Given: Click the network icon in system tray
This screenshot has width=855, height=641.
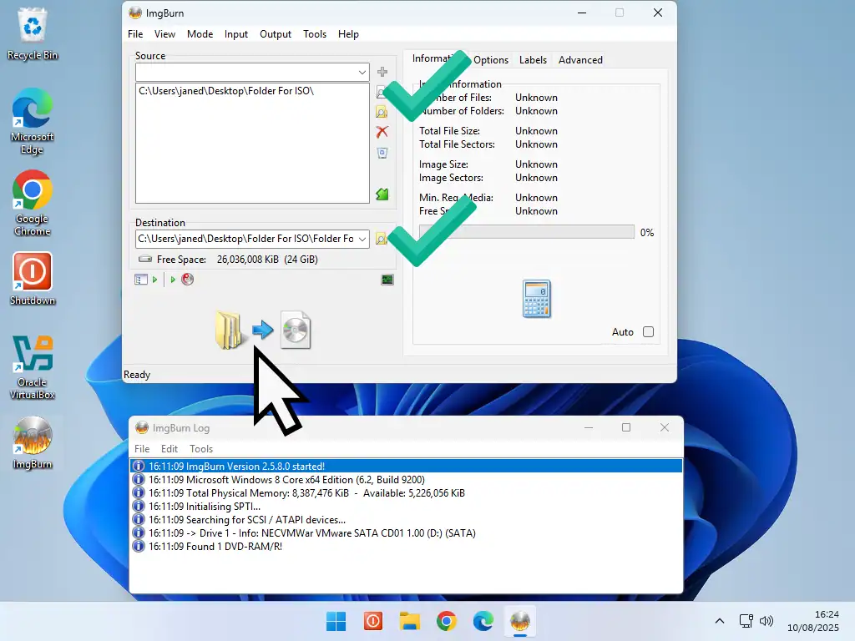Looking at the screenshot, I should tap(746, 621).
